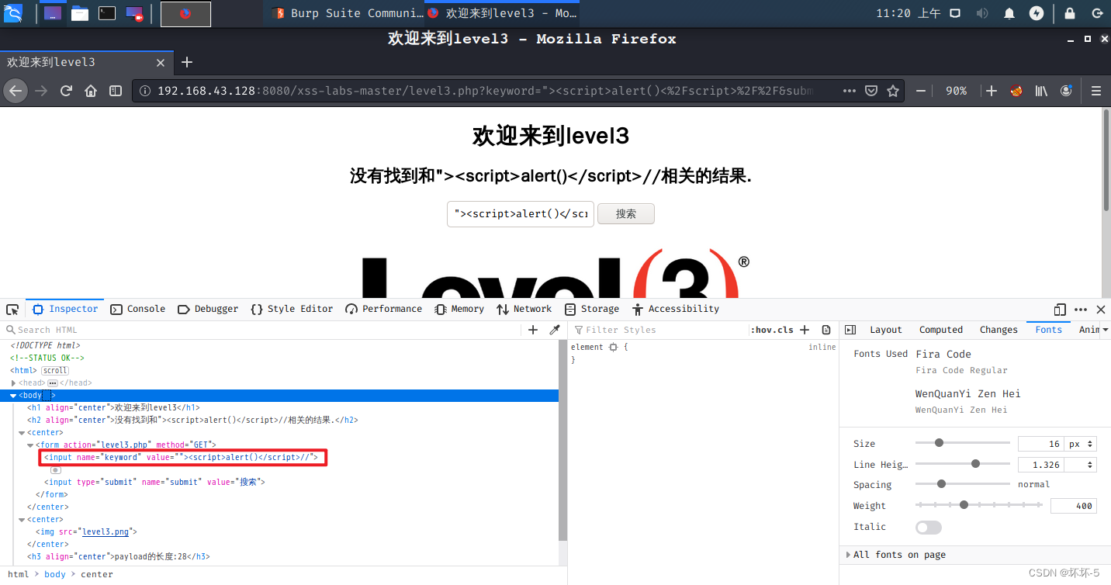Adjust the font Size slider

pyautogui.click(x=963, y=443)
